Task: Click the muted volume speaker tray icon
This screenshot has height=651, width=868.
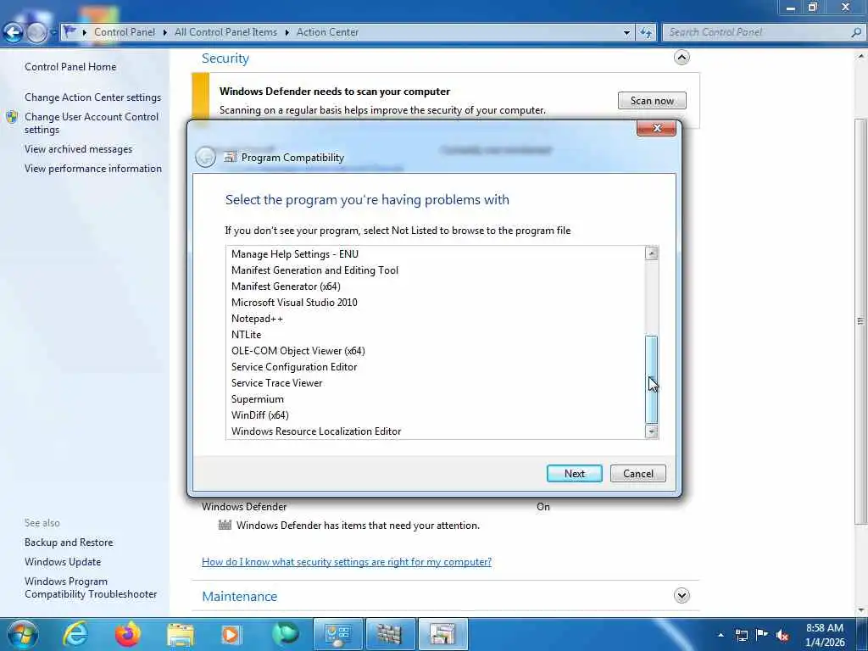Action: coord(782,636)
